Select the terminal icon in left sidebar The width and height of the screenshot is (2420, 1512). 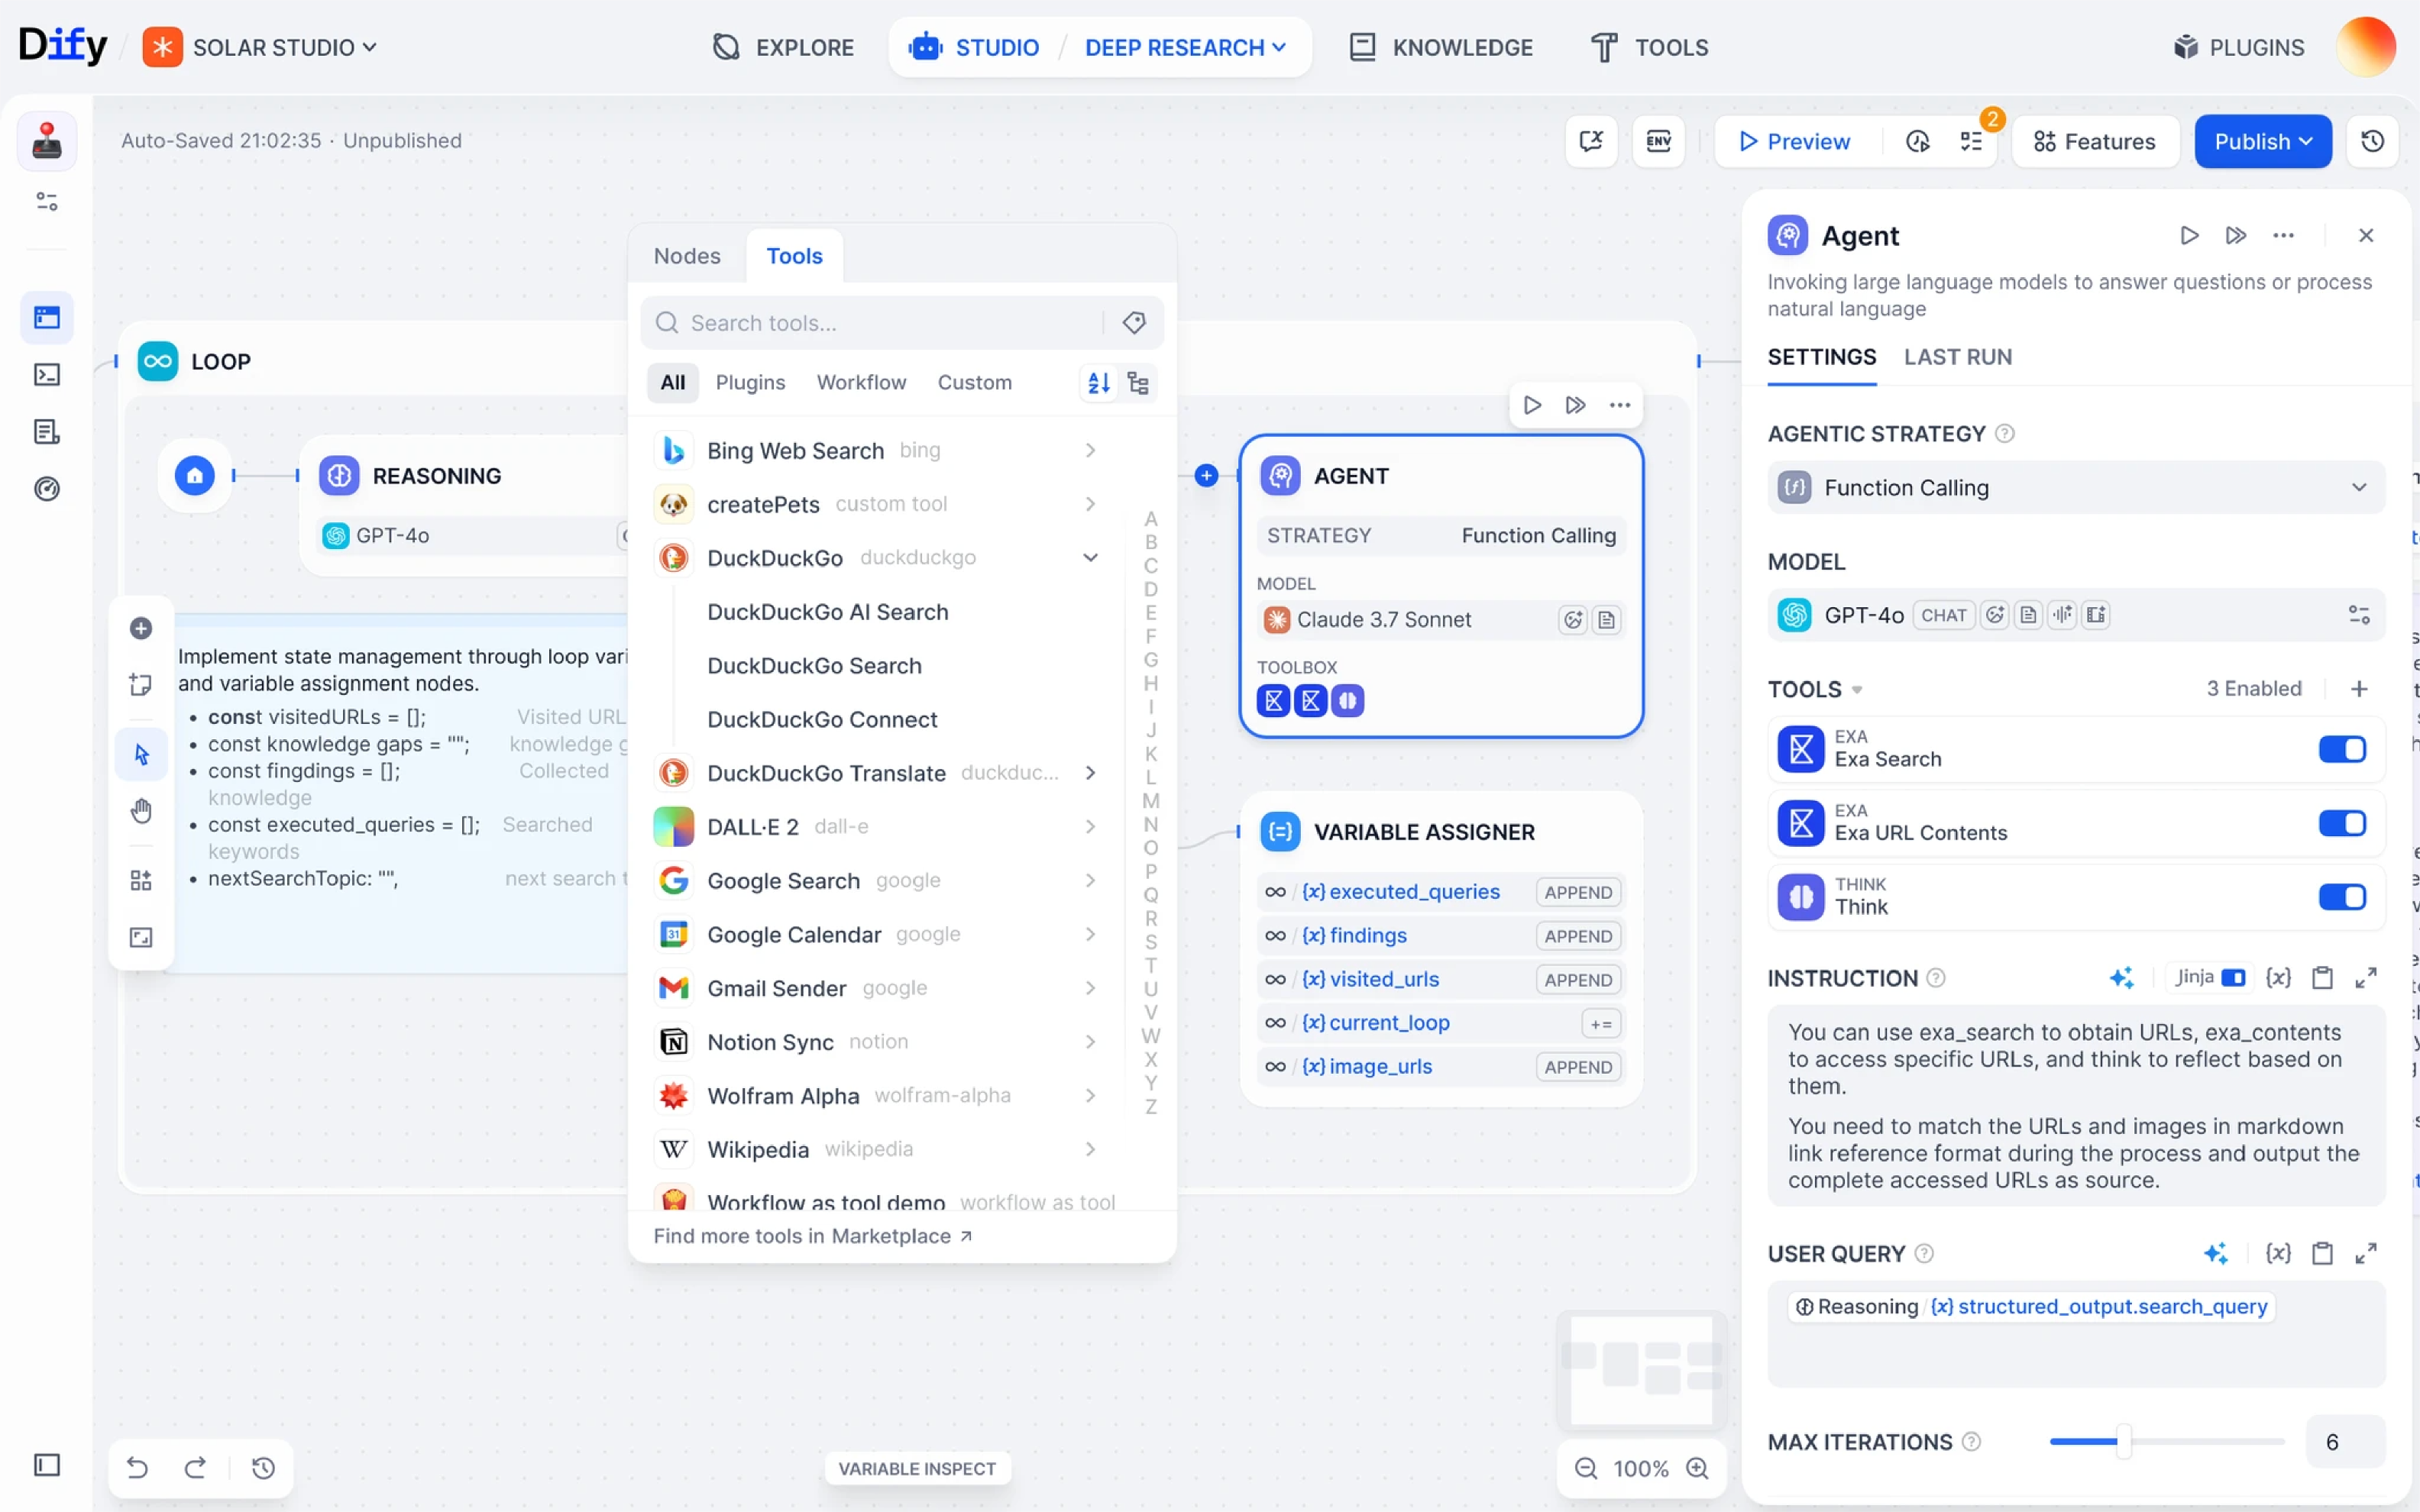point(46,374)
